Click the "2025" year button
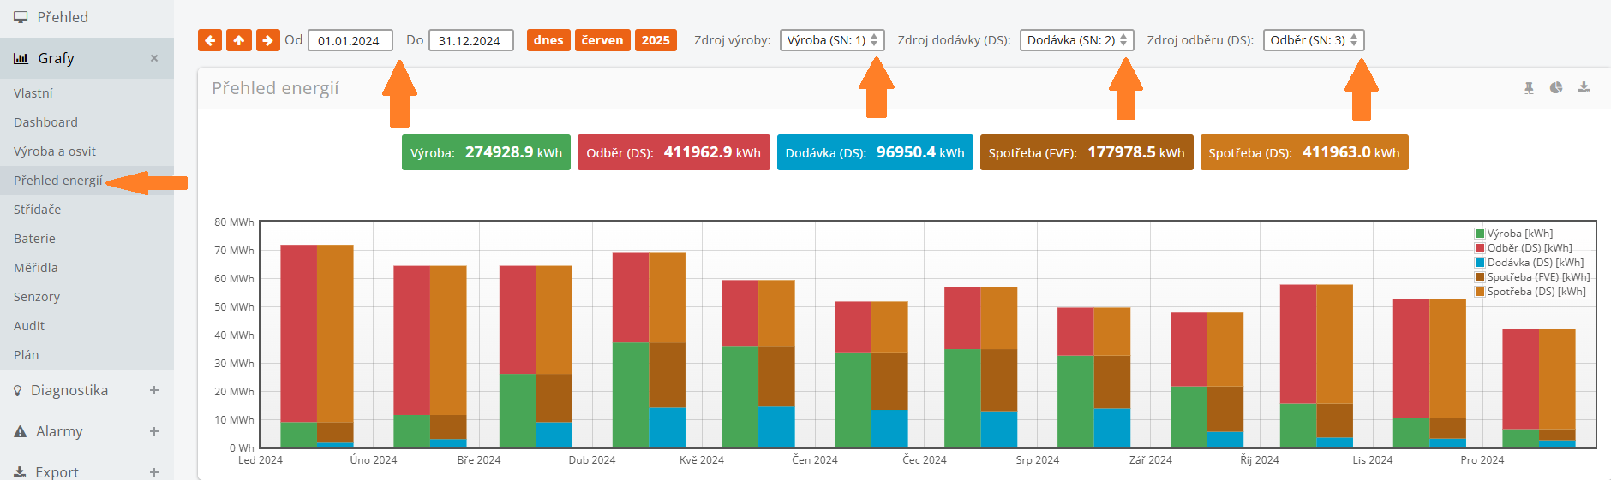 point(656,40)
